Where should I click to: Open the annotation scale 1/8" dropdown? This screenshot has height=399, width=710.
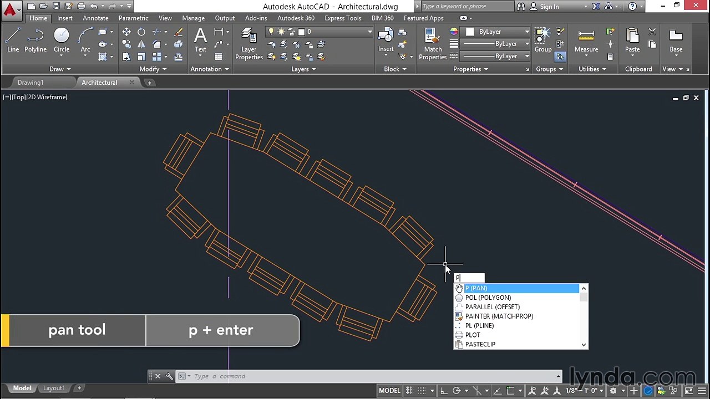click(584, 391)
